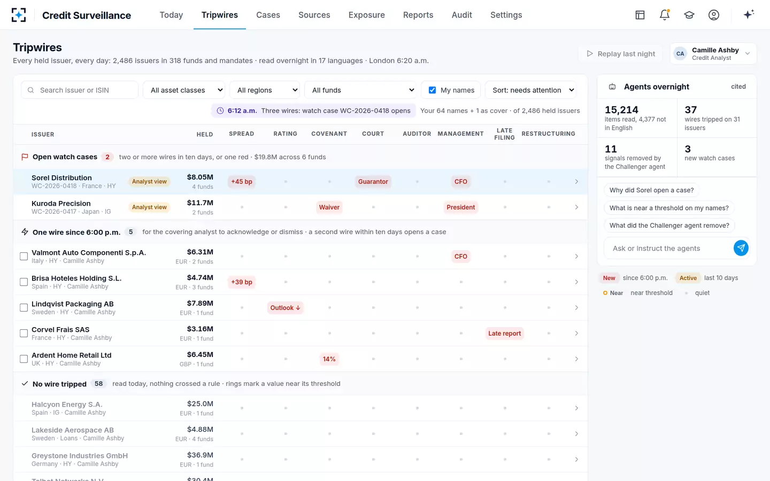The width and height of the screenshot is (770, 481).
Task: Ask What did the Challenger agent remove?
Action: click(x=669, y=226)
